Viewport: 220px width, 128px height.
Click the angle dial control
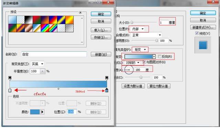point(129,70)
